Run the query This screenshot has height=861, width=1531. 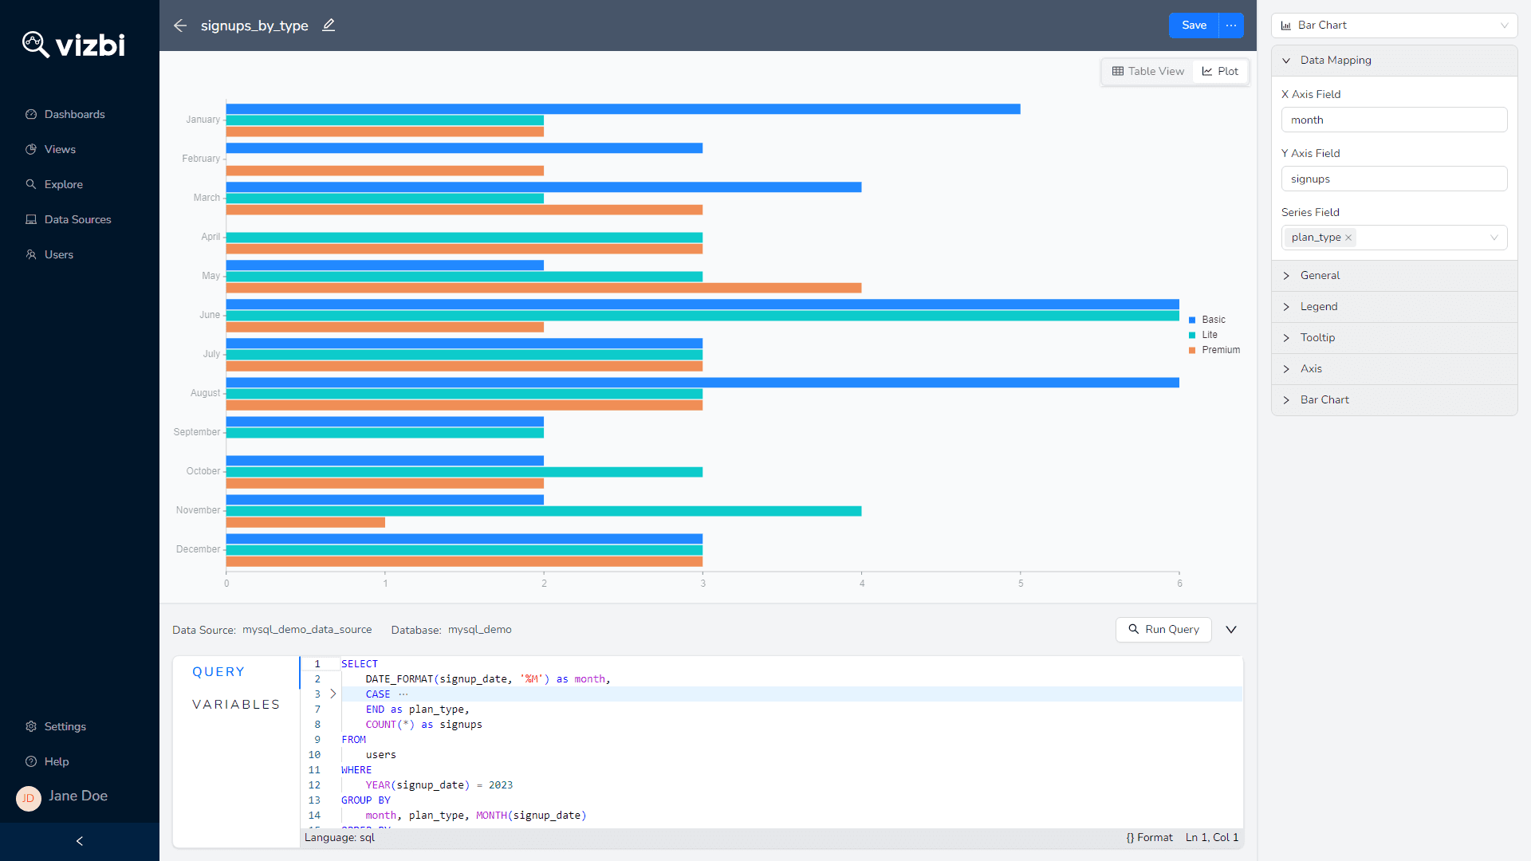click(x=1163, y=630)
